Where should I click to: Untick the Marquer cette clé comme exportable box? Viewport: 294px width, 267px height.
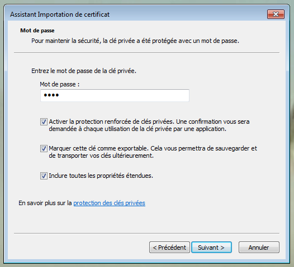(x=44, y=149)
